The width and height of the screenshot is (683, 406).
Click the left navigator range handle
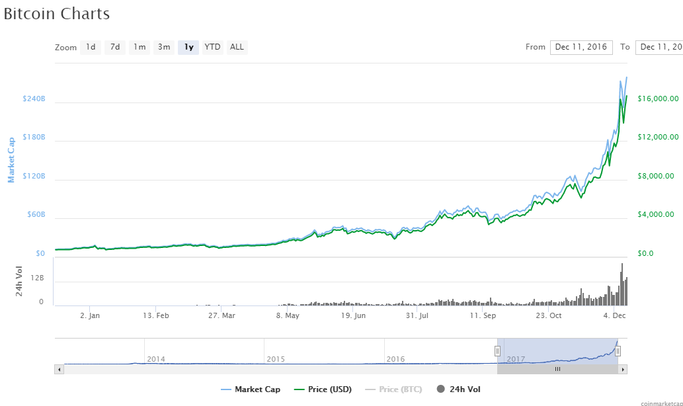coord(497,351)
